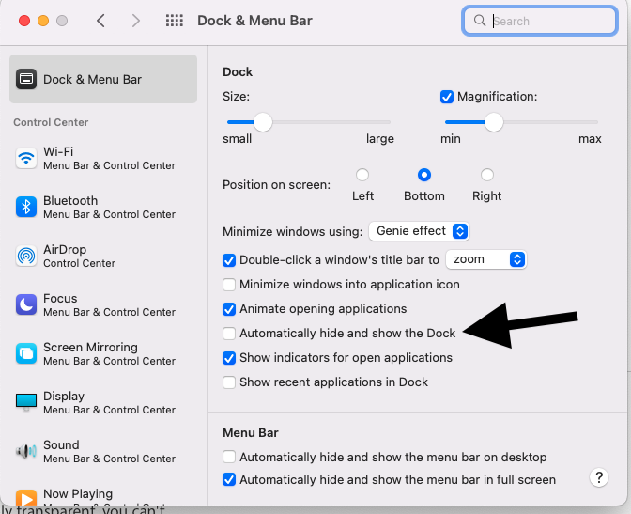Screen dimensions: 631x514
Task: Open the zoom action dropdown
Action: [485, 259]
